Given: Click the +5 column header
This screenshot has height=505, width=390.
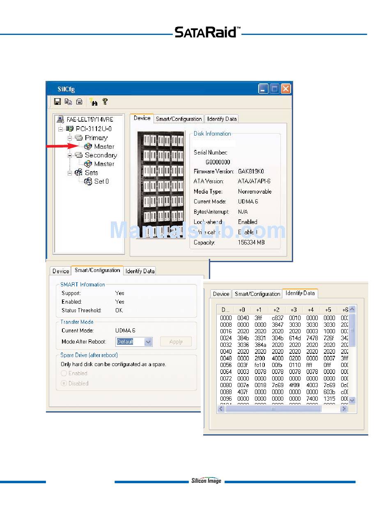Looking at the screenshot, I should click(328, 309).
